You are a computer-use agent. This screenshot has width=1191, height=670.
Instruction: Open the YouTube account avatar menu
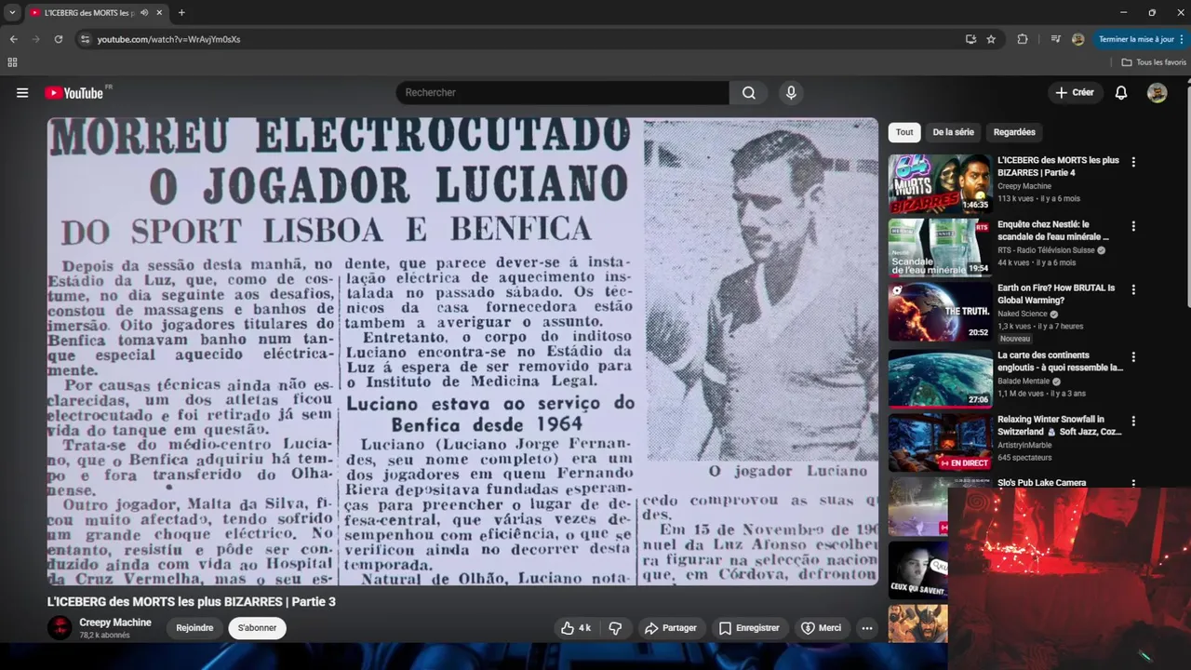[1157, 93]
